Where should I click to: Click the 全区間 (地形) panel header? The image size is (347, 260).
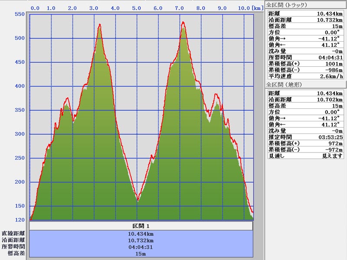pyautogui.click(x=285, y=86)
